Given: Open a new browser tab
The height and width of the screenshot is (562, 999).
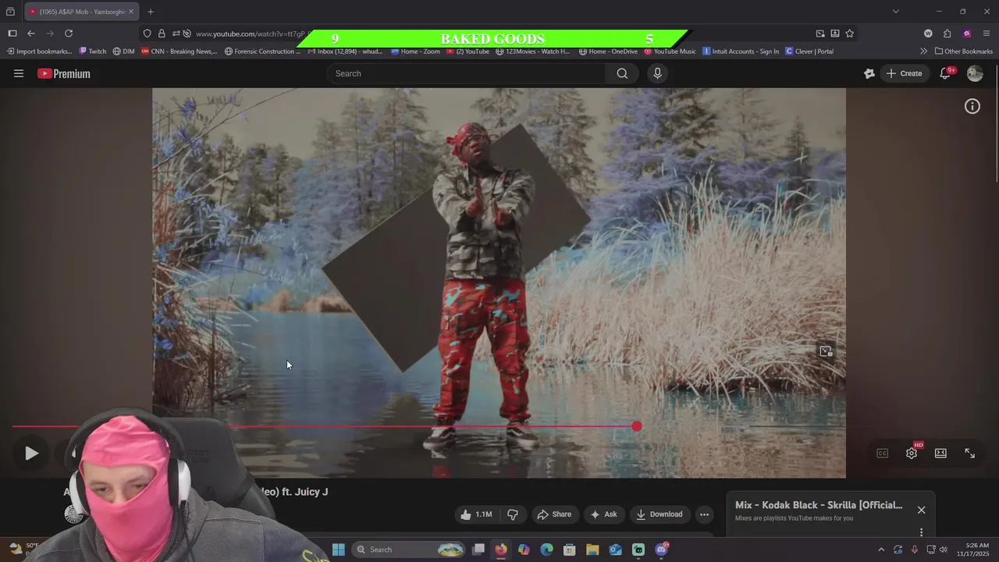Looking at the screenshot, I should click(151, 12).
